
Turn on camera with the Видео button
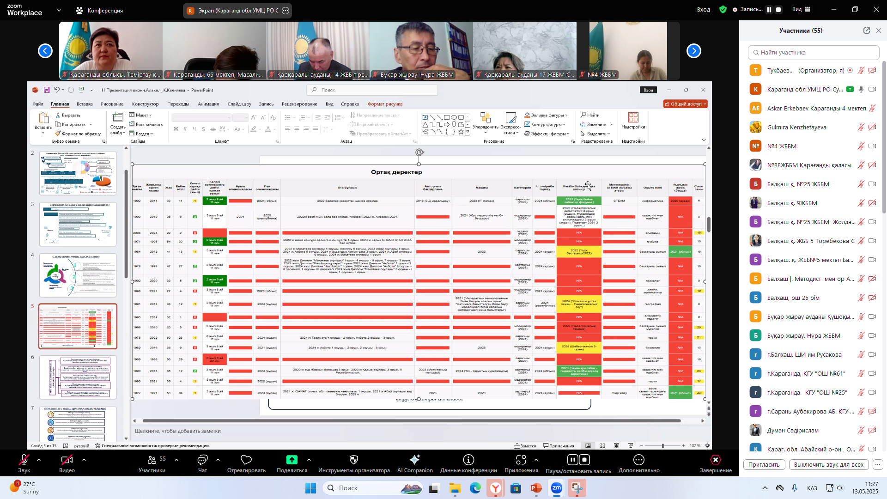(67, 460)
